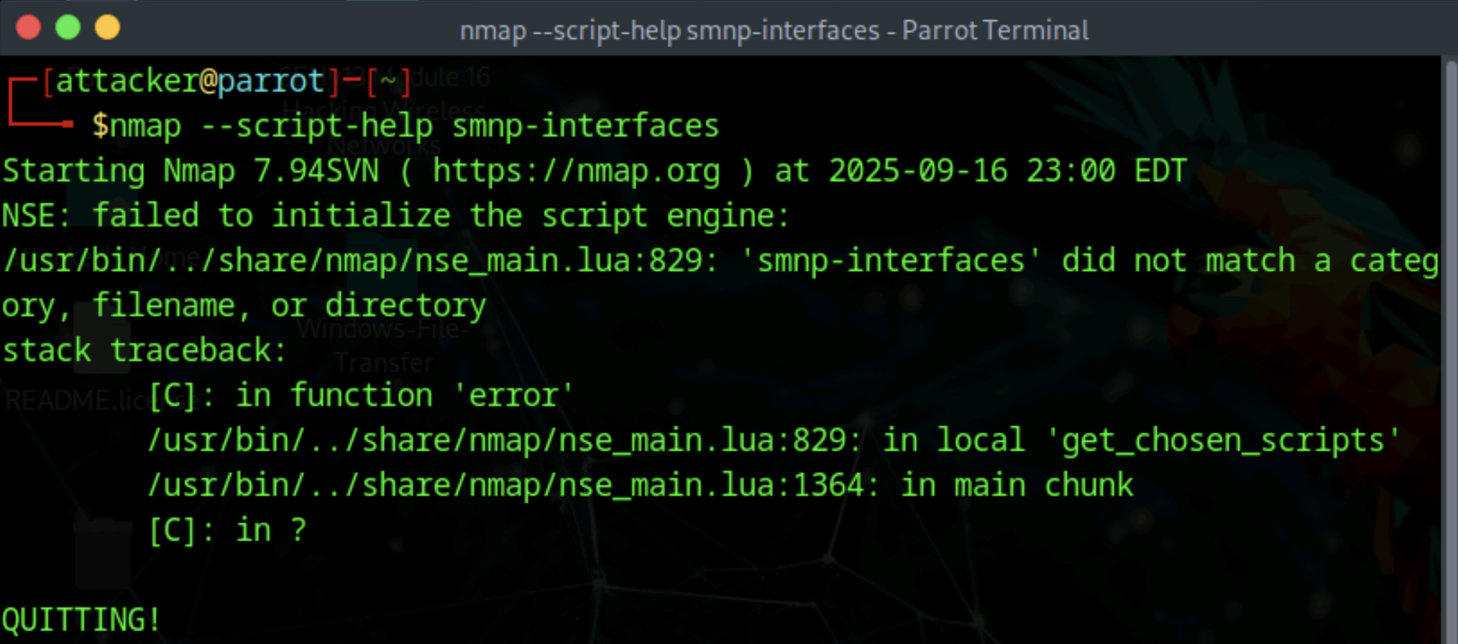Click the quoted 'smnp-interfaces' in the error message

tap(890, 262)
